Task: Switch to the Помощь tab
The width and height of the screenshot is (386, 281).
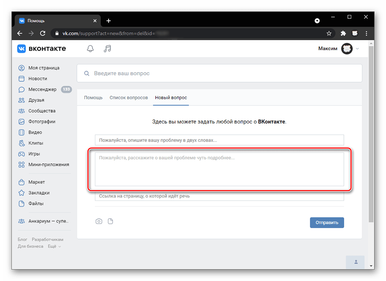Action: (93, 98)
